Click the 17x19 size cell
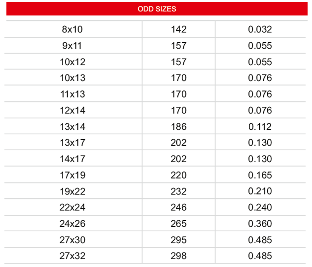The width and height of the screenshot is (312, 267). 73,176
